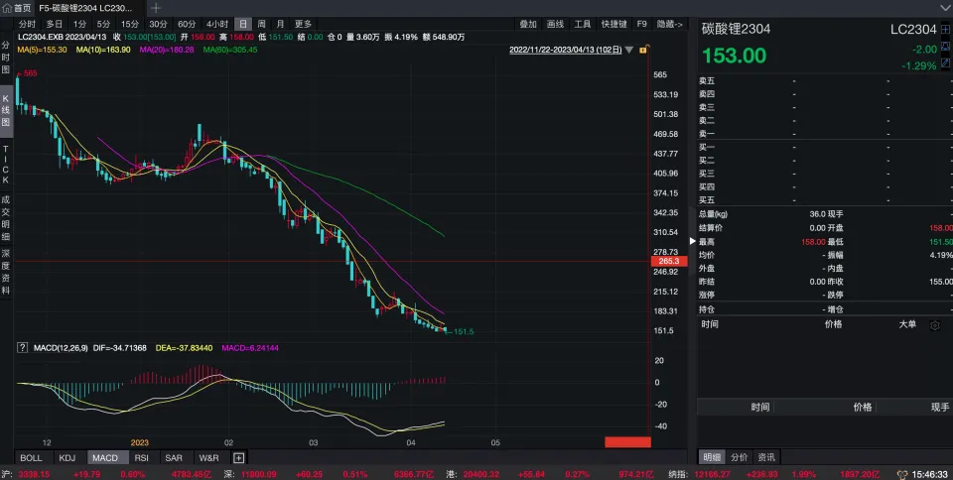Click the 隐藏-> button to hide panel

tap(670, 23)
